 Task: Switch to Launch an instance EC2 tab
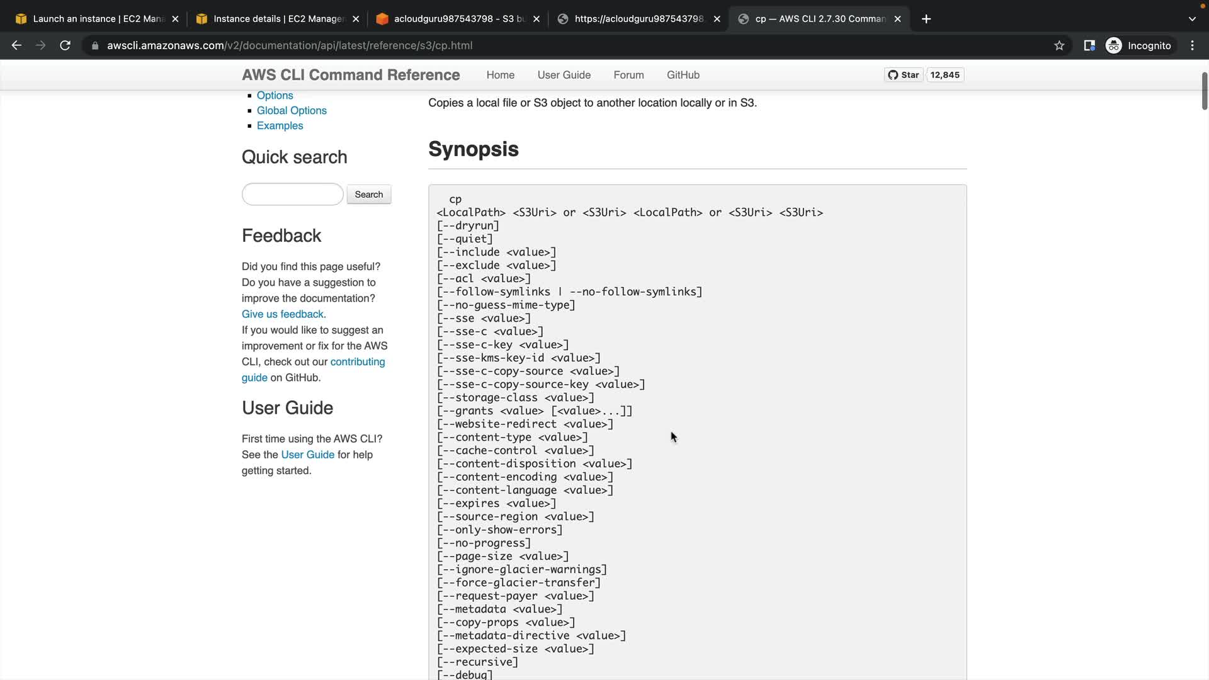point(94,19)
